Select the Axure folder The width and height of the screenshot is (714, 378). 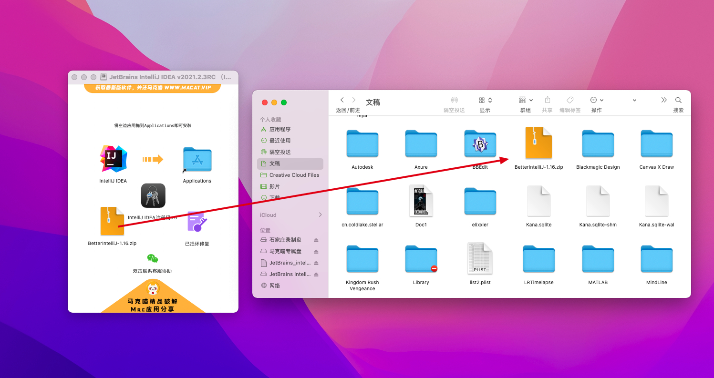coord(421,143)
